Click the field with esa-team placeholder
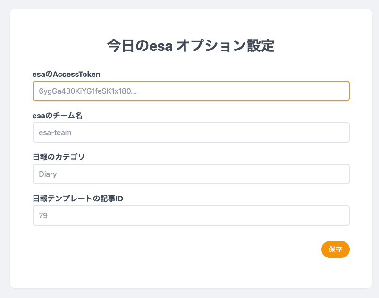 pyautogui.click(x=191, y=132)
